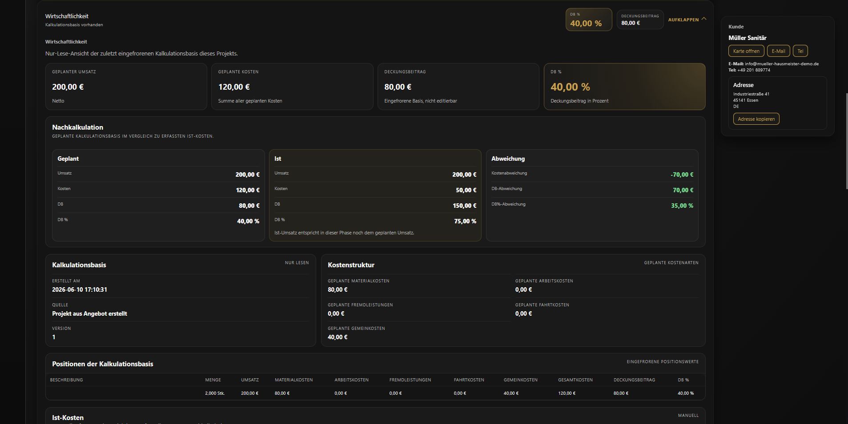Click the GEPLANTE KOSTENARTEN label
Screen dimensions: 848x424
(x=671, y=263)
